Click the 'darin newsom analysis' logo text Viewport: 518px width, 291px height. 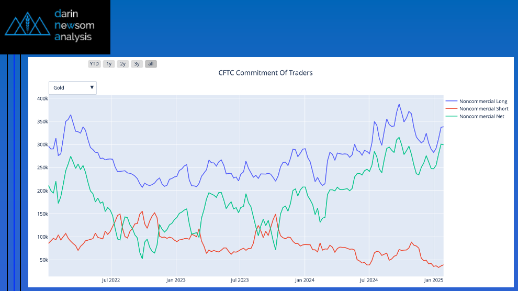[x=73, y=25]
